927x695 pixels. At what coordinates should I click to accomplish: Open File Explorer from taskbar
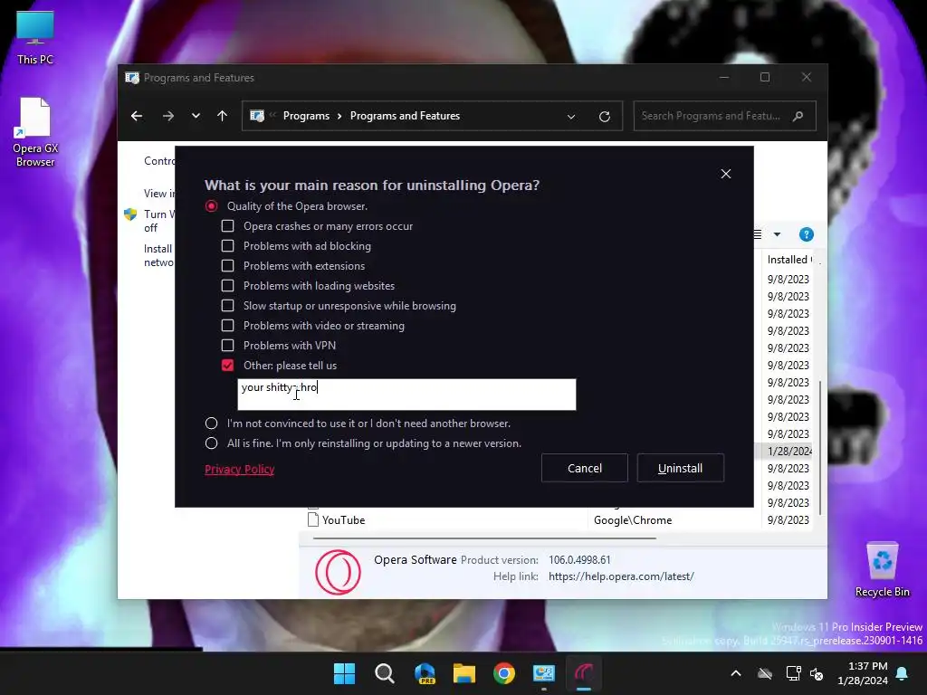[464, 673]
